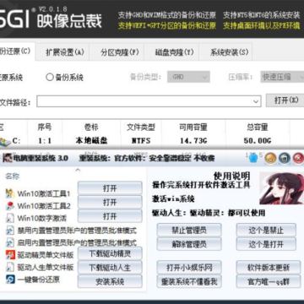304x304 pixels.
Task: Click the 一键备份还原 list entry text
Action: click(39, 280)
